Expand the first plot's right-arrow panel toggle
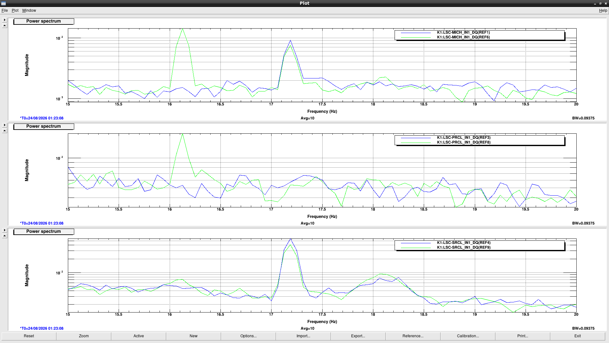 point(4,20)
